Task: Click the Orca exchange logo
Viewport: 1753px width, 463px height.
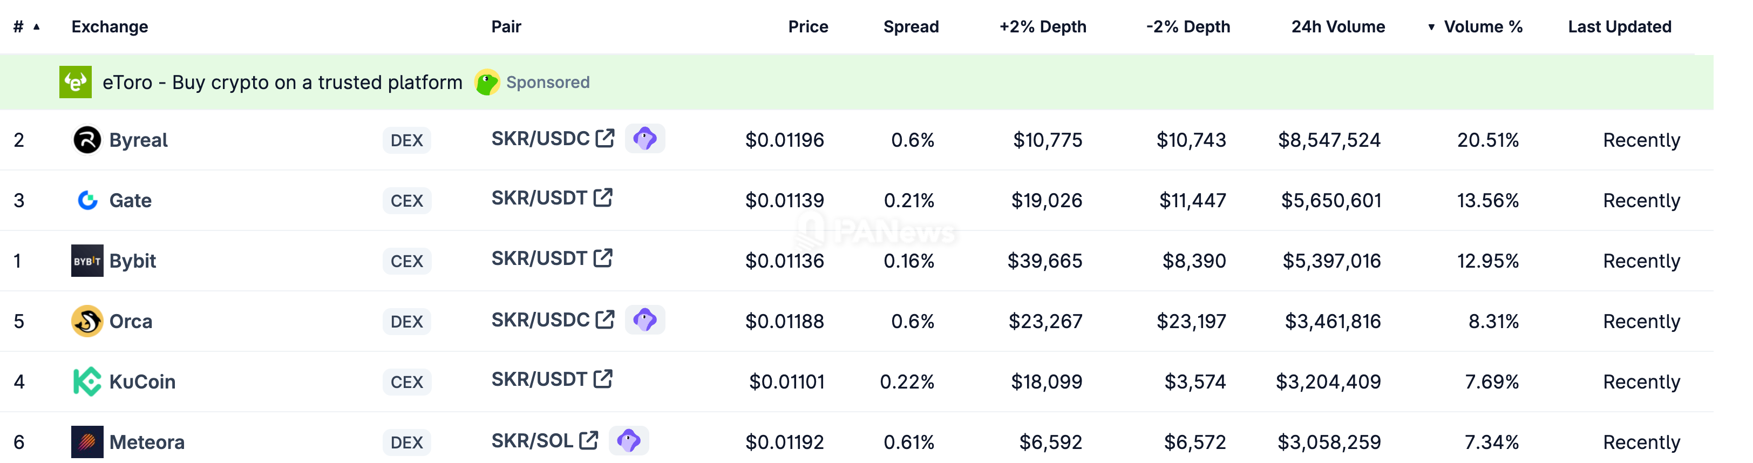Action: [87, 322]
